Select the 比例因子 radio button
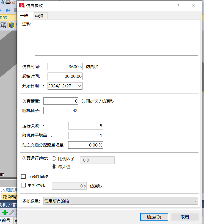204x224 pixels. point(54,159)
